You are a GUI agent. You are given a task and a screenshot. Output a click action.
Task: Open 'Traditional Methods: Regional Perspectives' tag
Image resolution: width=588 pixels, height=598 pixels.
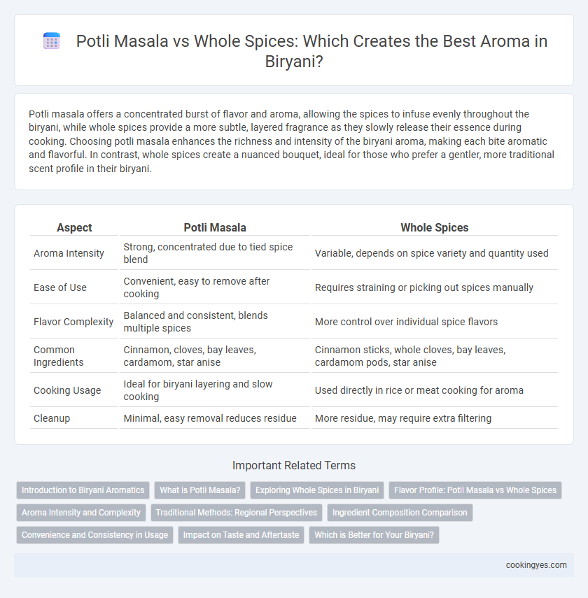(237, 513)
